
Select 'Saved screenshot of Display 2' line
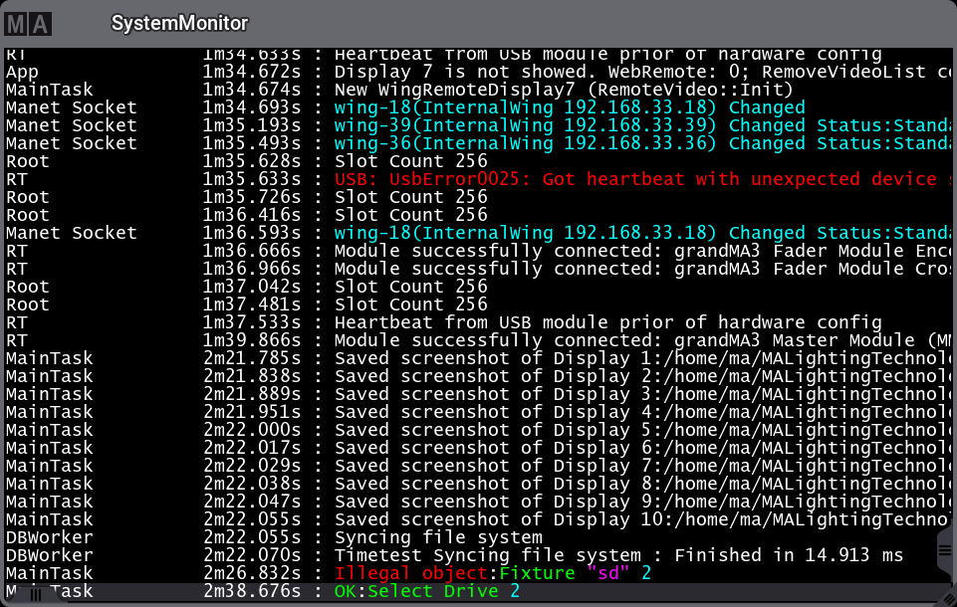[478, 376]
